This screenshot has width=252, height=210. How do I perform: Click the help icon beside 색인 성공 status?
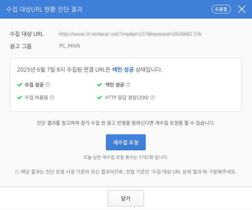[x=128, y=85]
